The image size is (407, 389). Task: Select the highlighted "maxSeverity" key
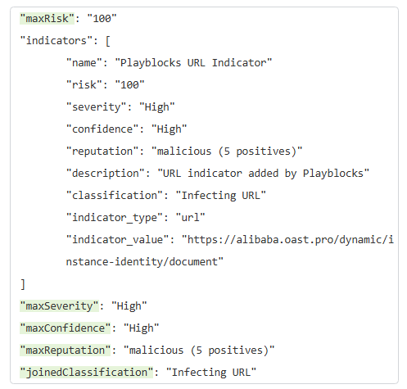point(59,306)
